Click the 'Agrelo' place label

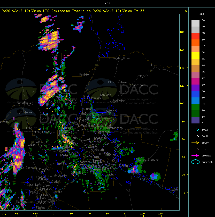pyautogui.click(x=63, y=155)
